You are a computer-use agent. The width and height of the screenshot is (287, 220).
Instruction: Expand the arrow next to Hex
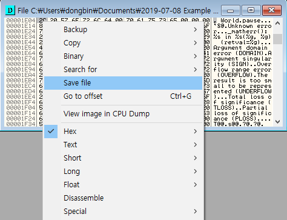[x=195, y=132]
